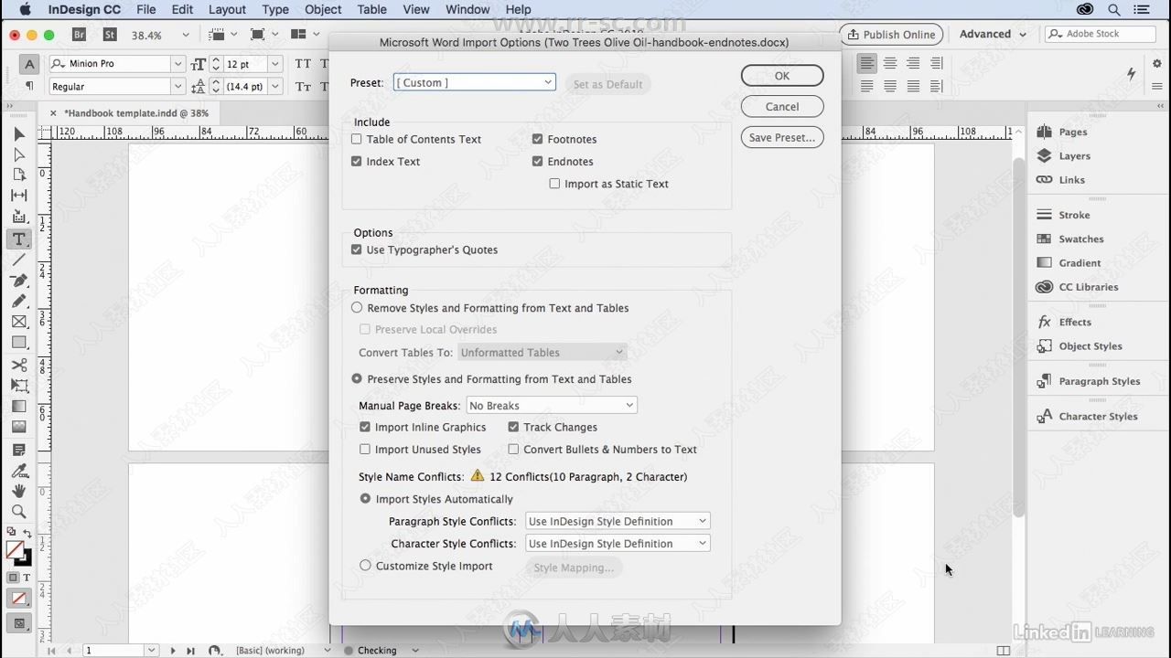This screenshot has width=1171, height=658.
Task: Uncheck Track Changes option
Action: [x=513, y=427]
